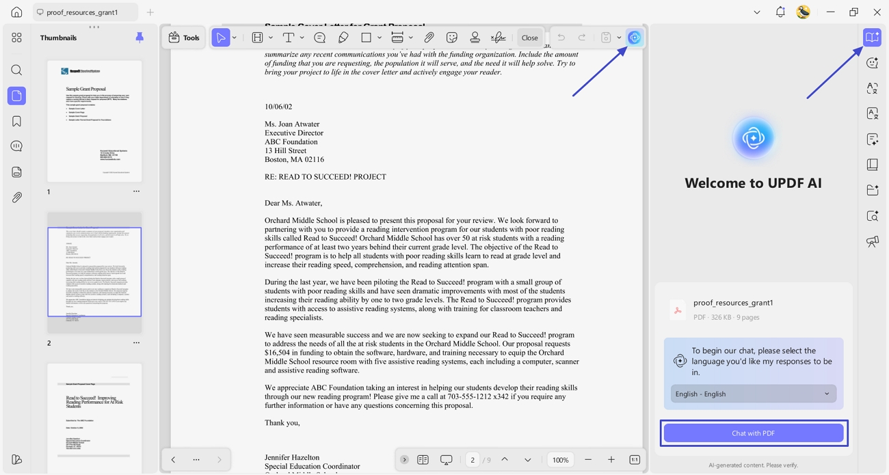Open the search panel in left sidebar
889x475 pixels.
point(16,70)
